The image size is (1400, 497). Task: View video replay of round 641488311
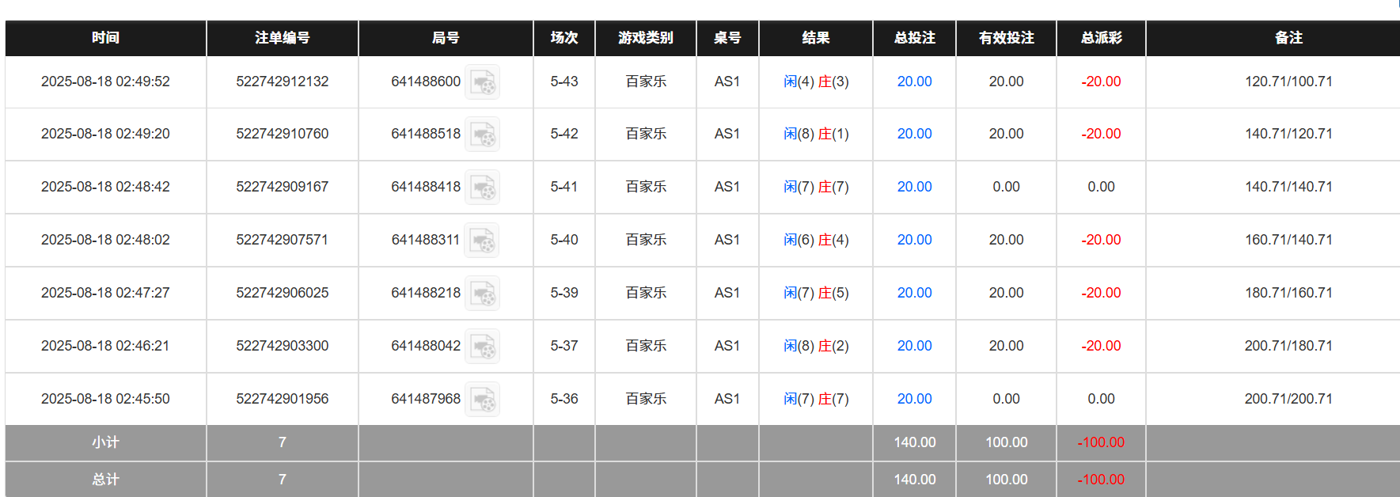(482, 241)
